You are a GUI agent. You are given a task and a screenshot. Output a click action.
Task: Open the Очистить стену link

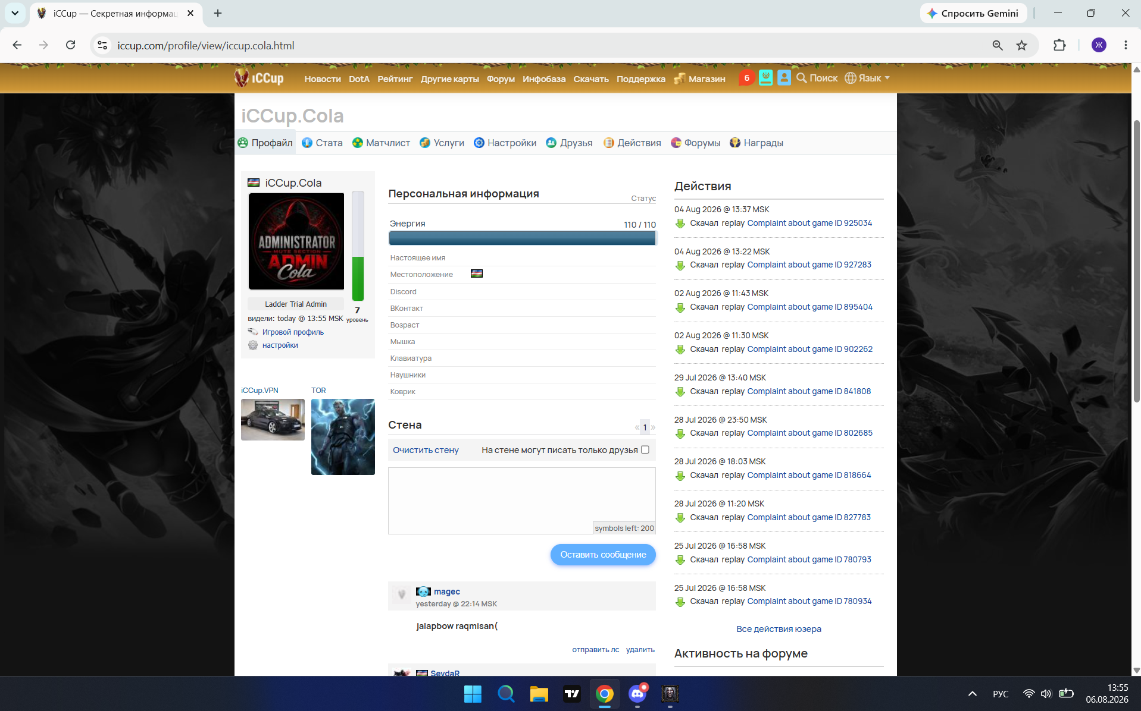pos(426,450)
